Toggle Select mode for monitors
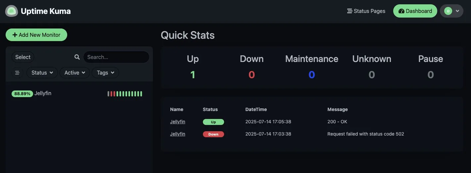 click(x=23, y=57)
